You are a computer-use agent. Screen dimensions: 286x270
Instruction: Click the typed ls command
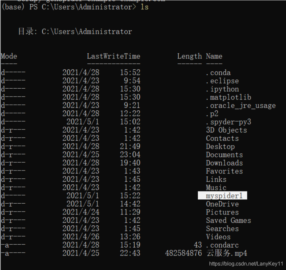(x=144, y=7)
